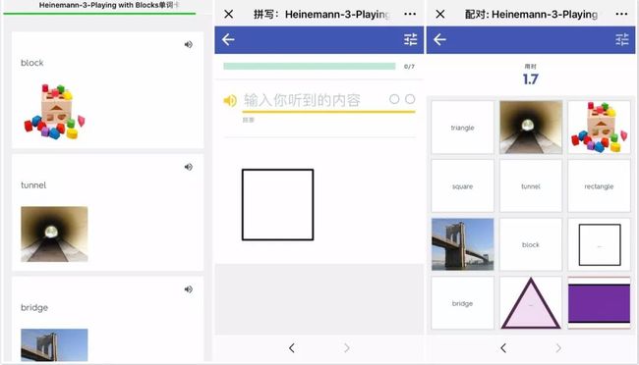Image resolution: width=639 pixels, height=365 pixels.
Task: Click next arrow under spelling screen
Action: pyautogui.click(x=346, y=348)
